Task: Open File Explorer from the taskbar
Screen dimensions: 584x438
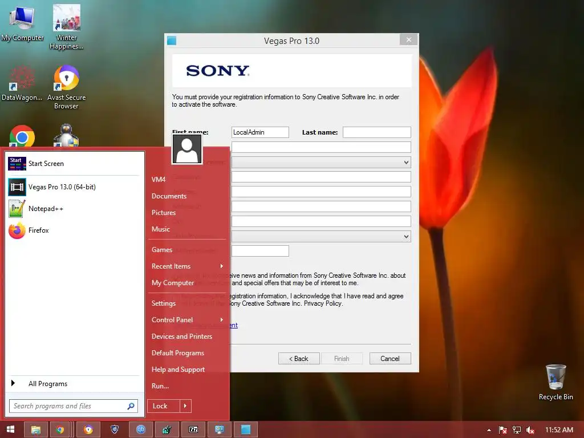Action: coord(36,430)
